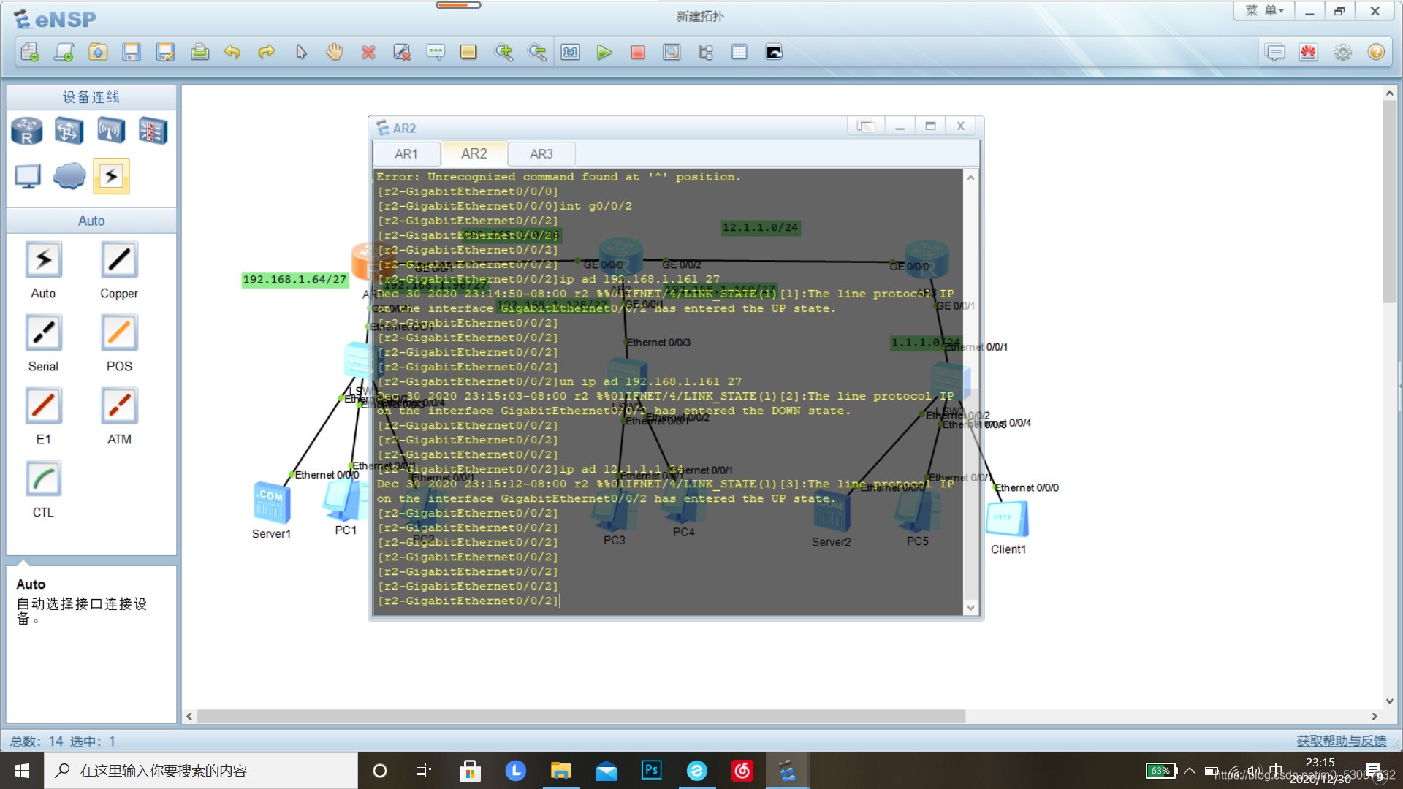Click the open topology file icon
1403x789 pixels.
(x=98, y=52)
